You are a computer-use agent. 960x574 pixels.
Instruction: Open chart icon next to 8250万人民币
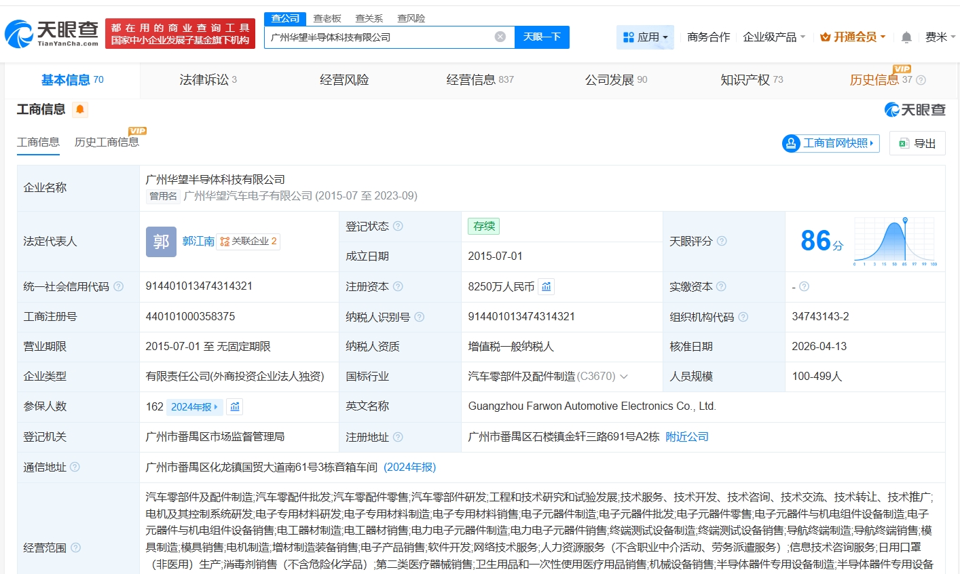547,287
